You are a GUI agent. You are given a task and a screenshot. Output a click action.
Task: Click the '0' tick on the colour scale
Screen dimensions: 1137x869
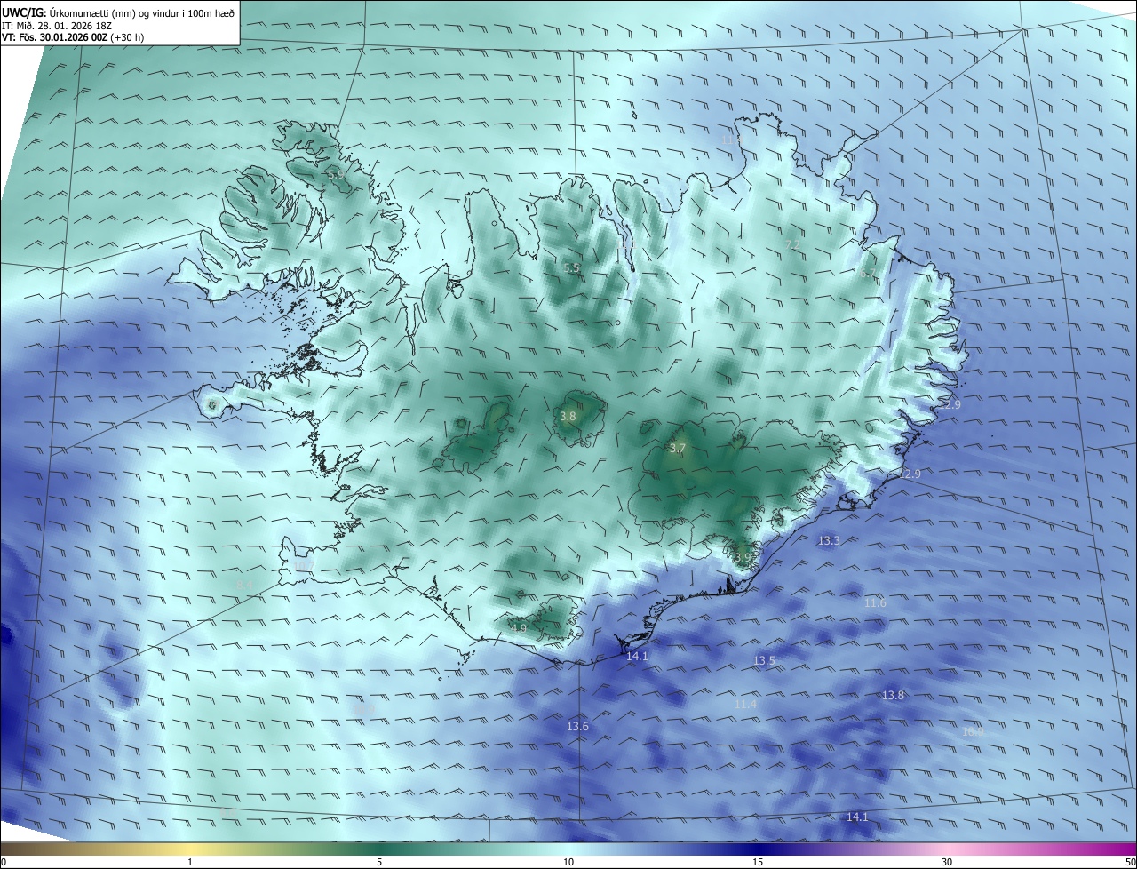(4, 862)
